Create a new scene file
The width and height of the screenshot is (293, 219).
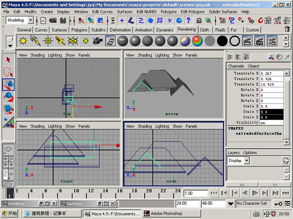pos(43,20)
